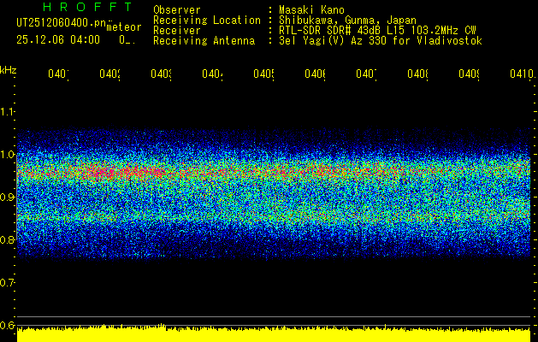The width and height of the screenshot is (538, 342).
Task: Click the yellow signal level bar at bottom
Action: click(274, 334)
